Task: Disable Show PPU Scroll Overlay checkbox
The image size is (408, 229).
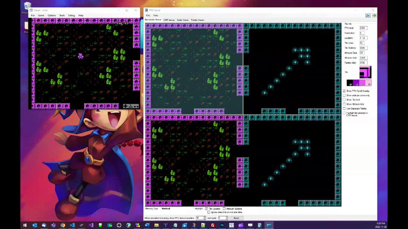Action: click(344, 91)
